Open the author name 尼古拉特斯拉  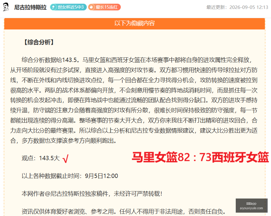pos(30,7)
